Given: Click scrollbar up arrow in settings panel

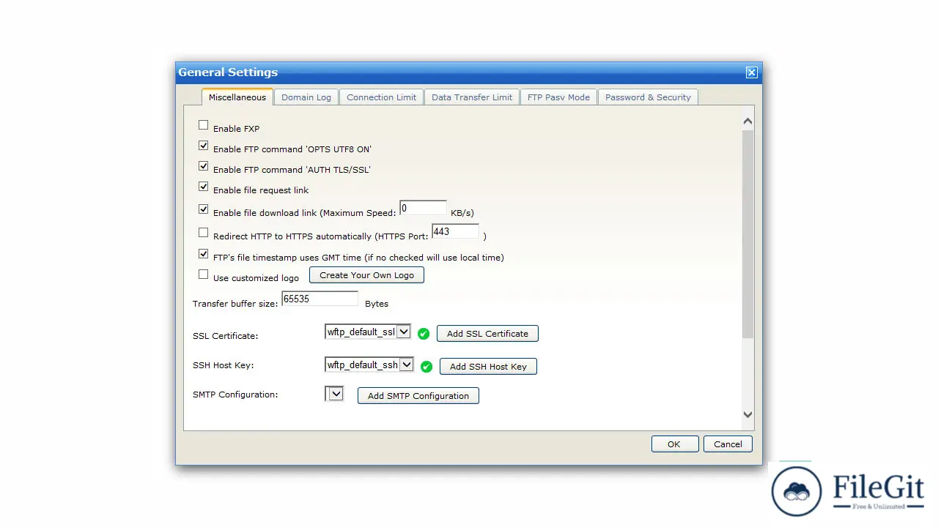Looking at the screenshot, I should (747, 122).
